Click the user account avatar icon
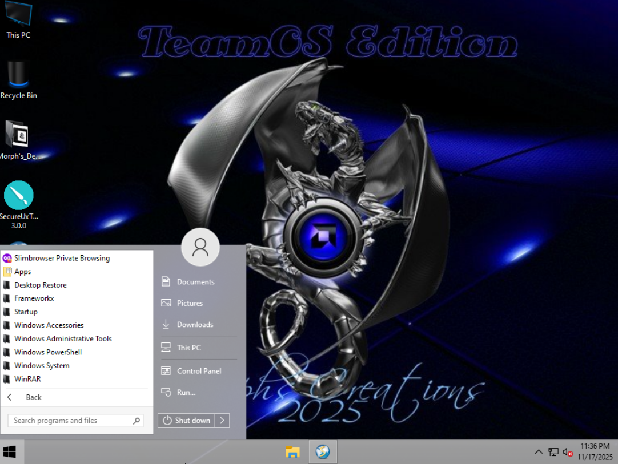 pyautogui.click(x=200, y=247)
